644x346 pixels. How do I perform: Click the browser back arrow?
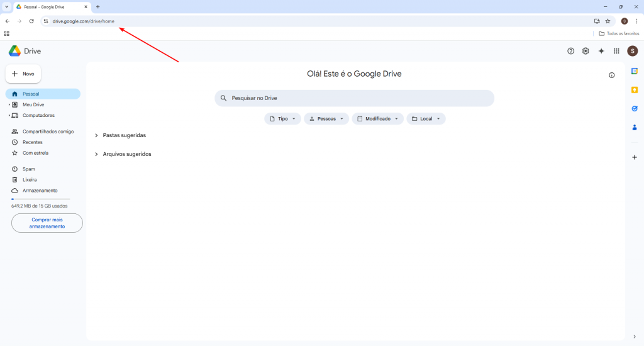click(x=8, y=21)
